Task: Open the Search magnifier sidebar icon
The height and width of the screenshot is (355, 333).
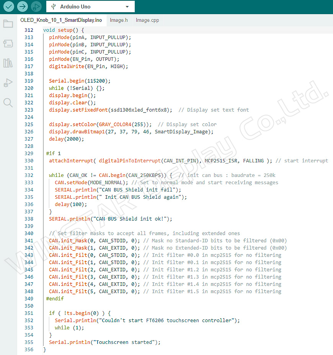Action: pyautogui.click(x=8, y=103)
